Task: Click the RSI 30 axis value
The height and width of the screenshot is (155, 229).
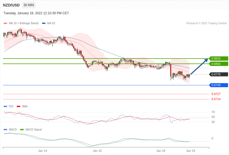Action: click(x=213, y=122)
